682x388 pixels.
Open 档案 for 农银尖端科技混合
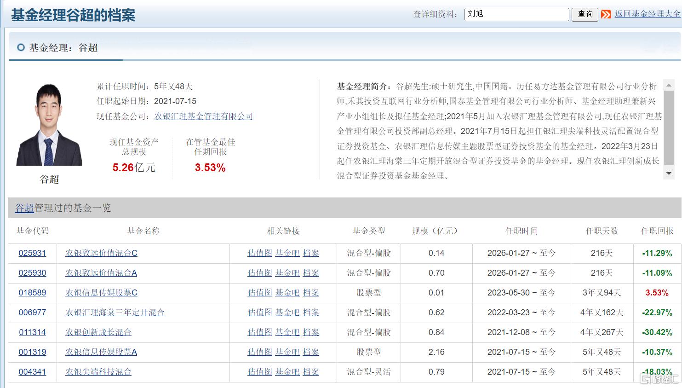(x=311, y=372)
